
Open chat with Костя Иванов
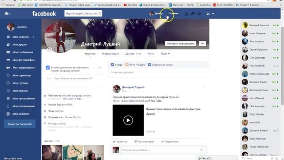[x=260, y=98]
